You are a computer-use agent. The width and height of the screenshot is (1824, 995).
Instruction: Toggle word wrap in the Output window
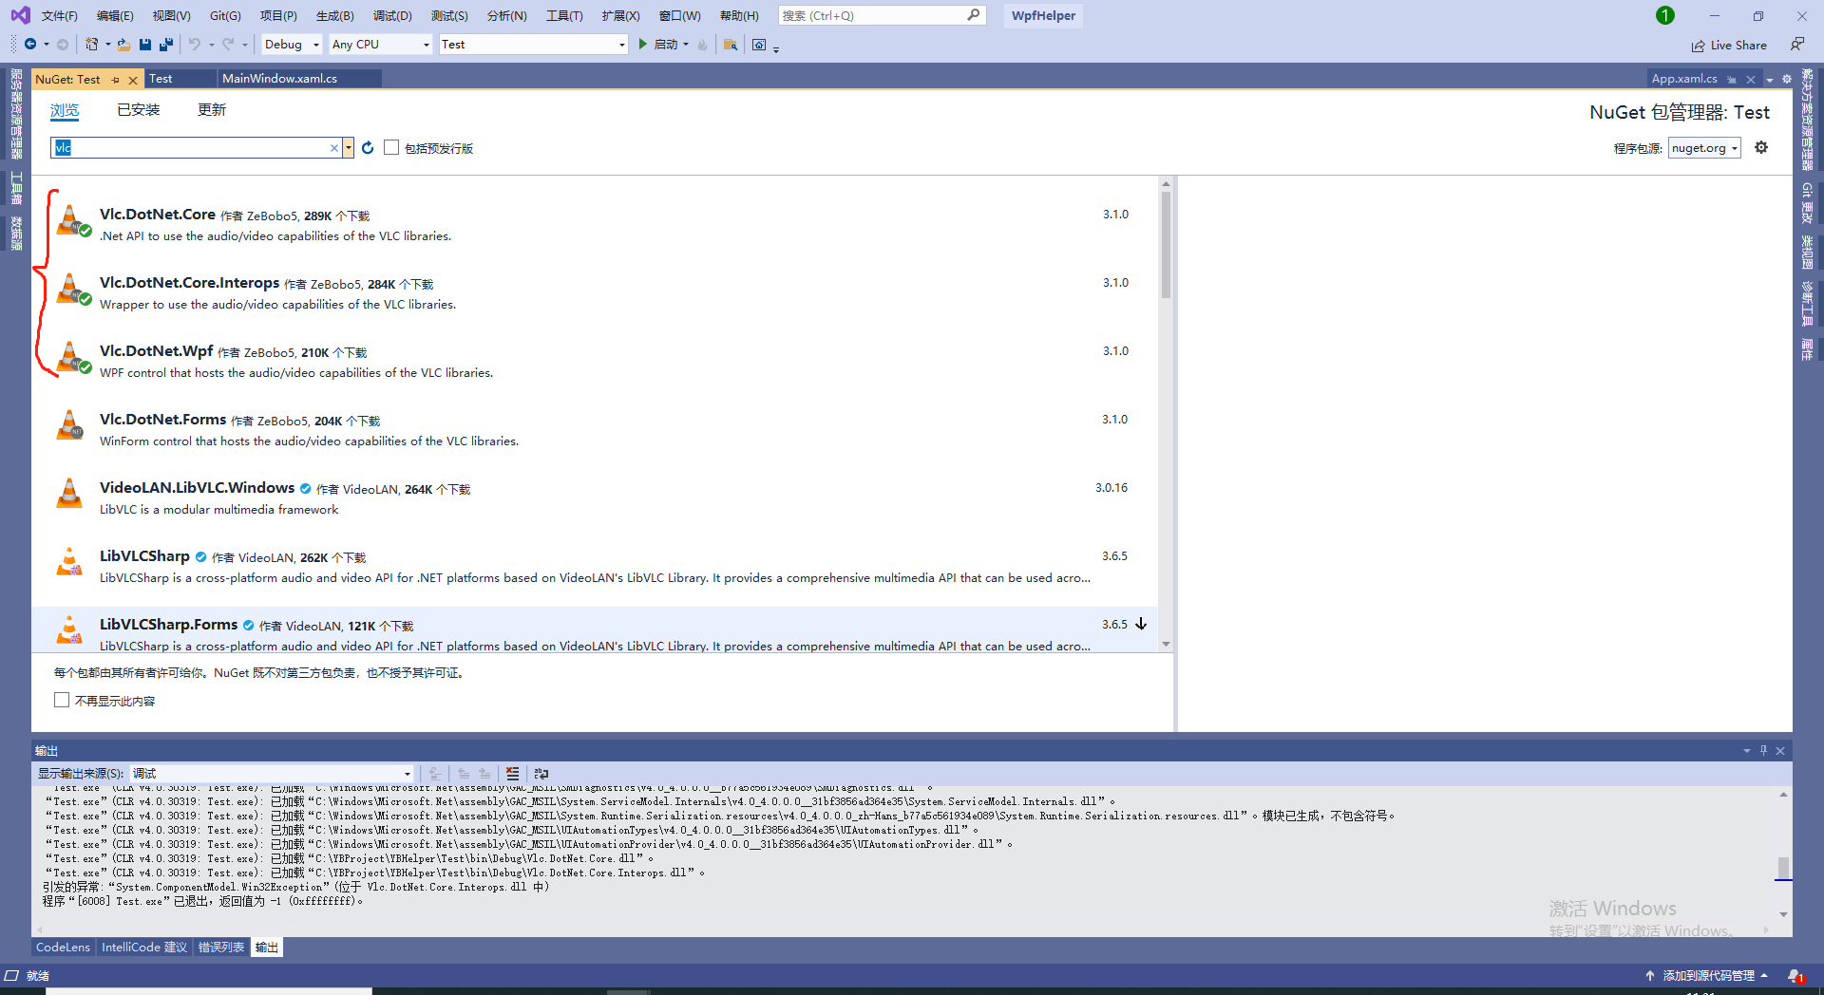coord(541,773)
